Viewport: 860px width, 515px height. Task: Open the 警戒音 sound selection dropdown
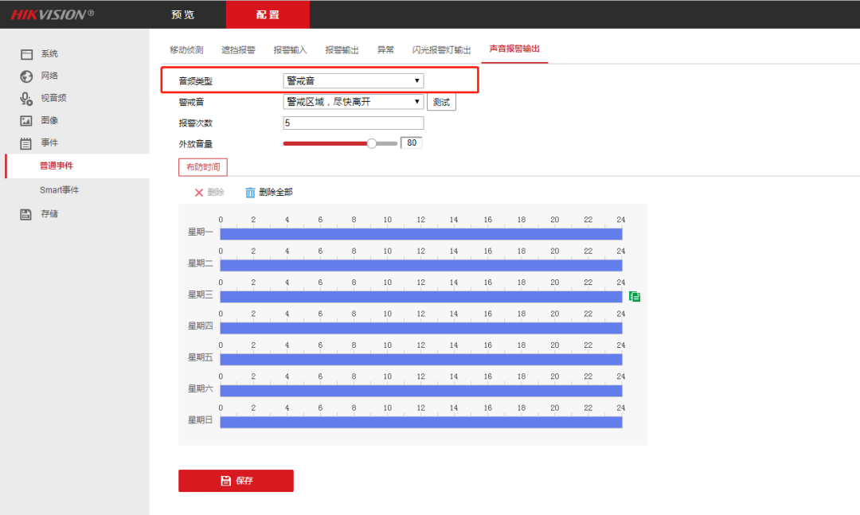pyautogui.click(x=353, y=101)
